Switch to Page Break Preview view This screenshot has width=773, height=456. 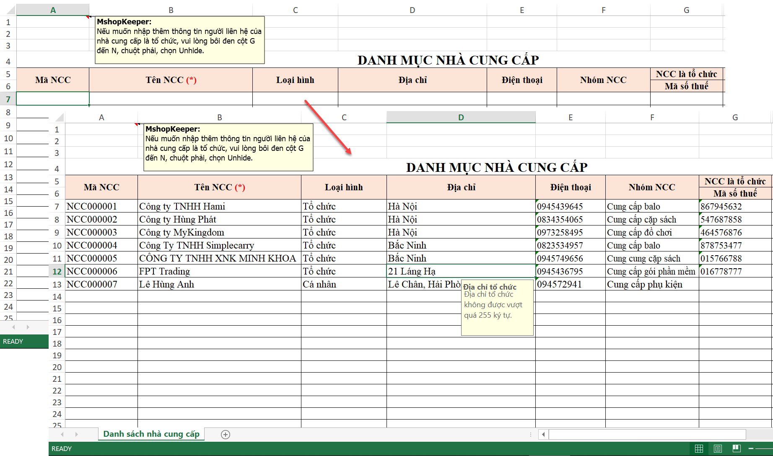coord(737,448)
